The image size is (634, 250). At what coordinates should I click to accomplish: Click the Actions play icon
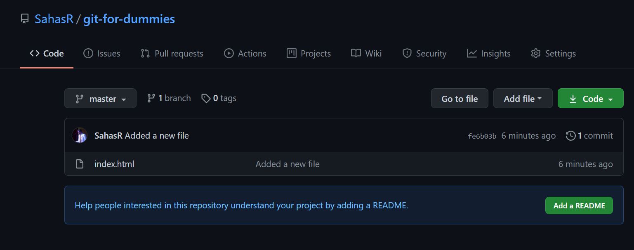pyautogui.click(x=229, y=54)
